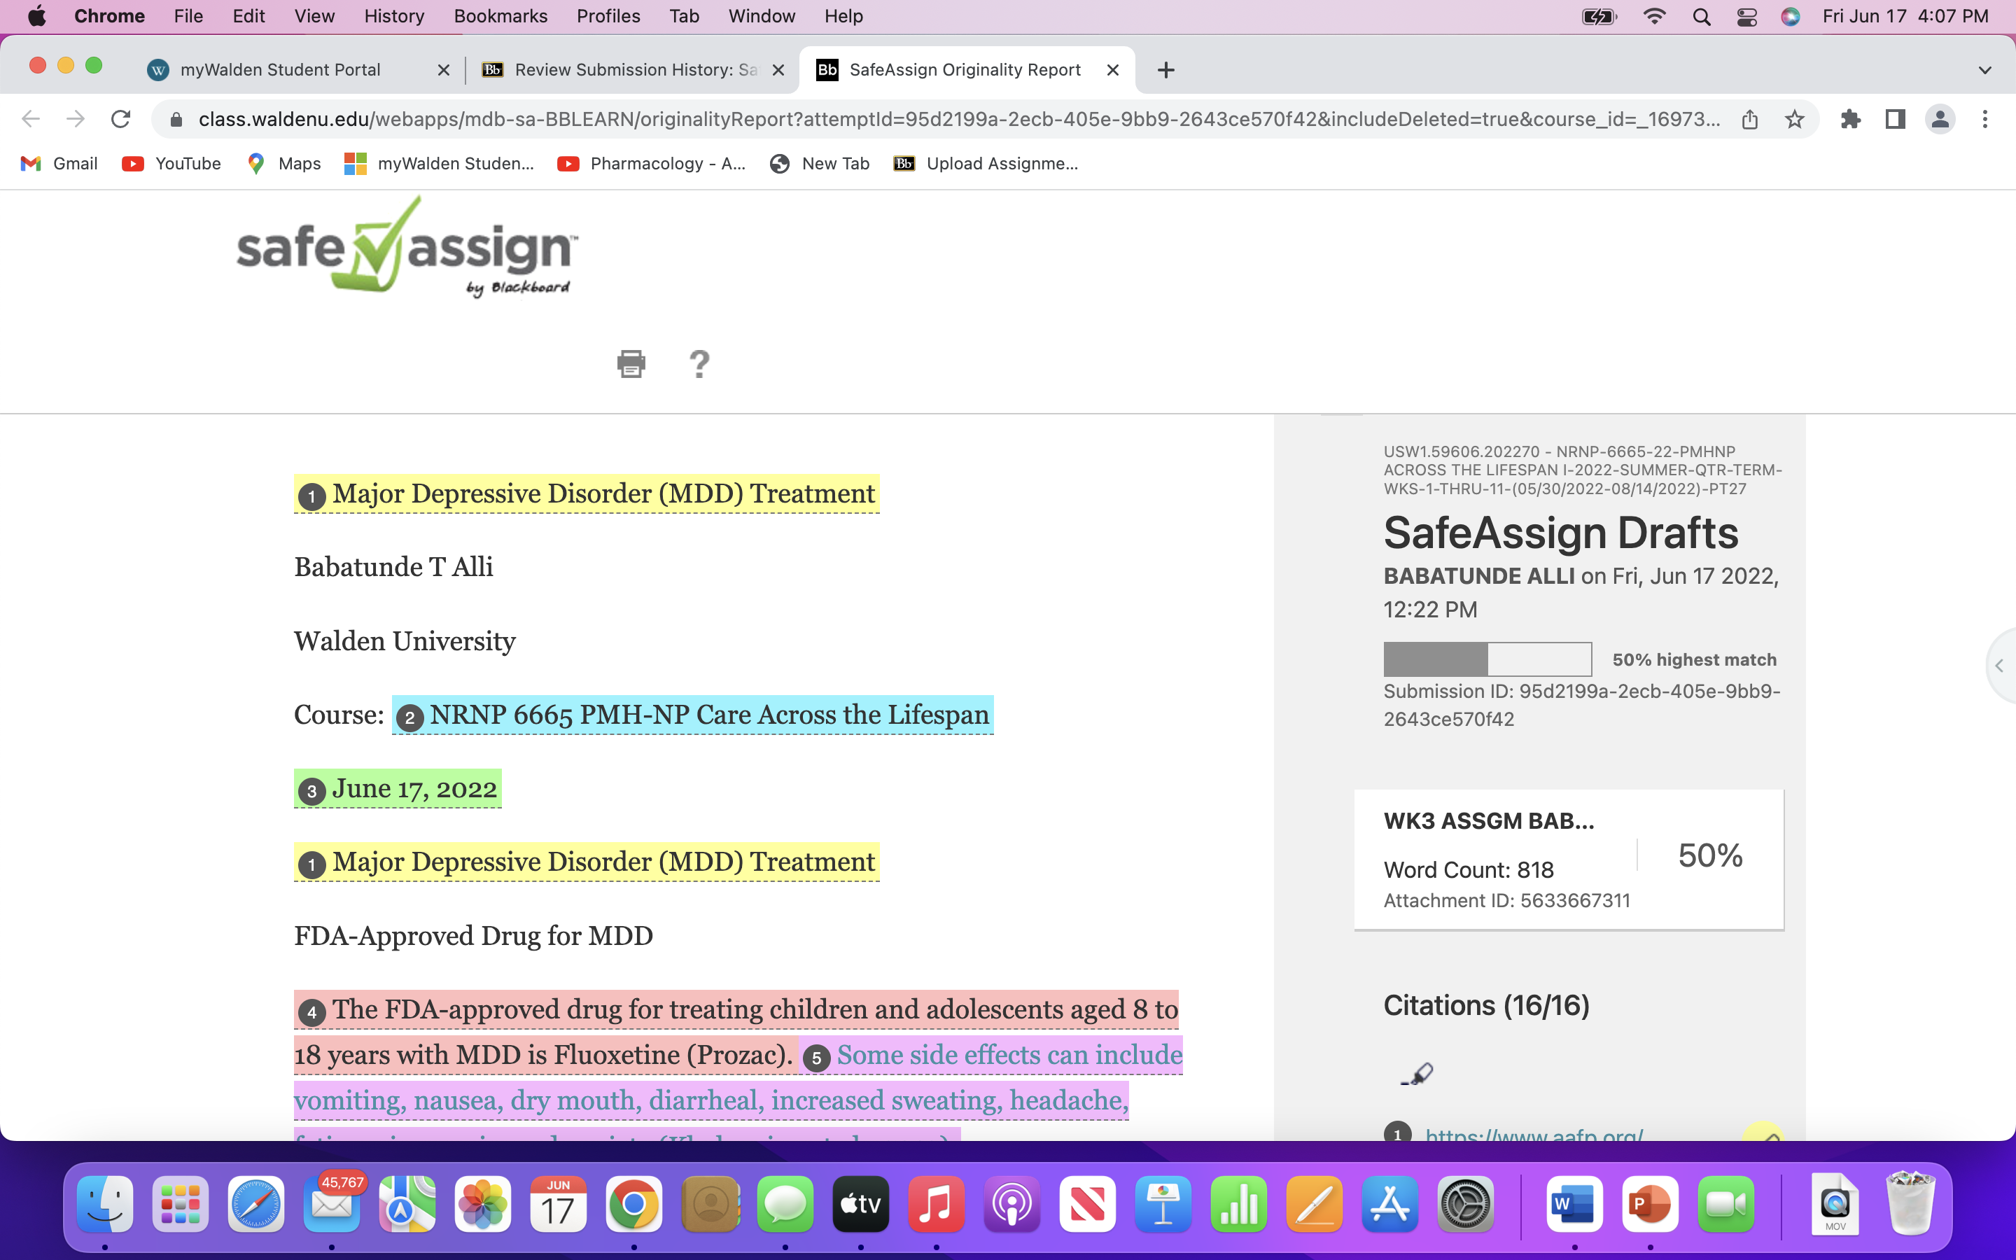Viewport: 2016px width, 1260px height.
Task: Select the WK3 ASSGM attachment card
Action: (1569, 859)
